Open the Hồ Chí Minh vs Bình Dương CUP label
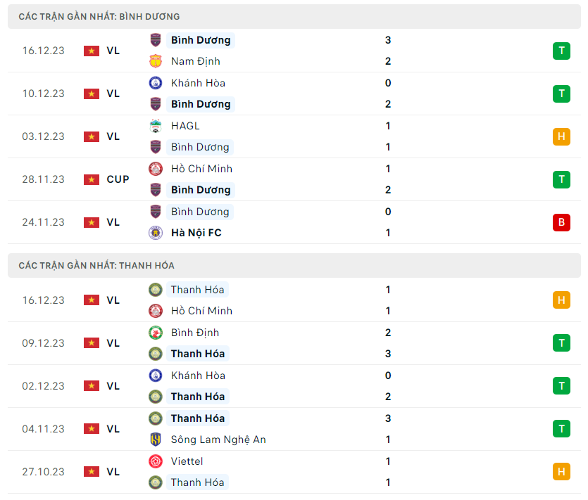The height and width of the screenshot is (500, 588). pos(118,179)
